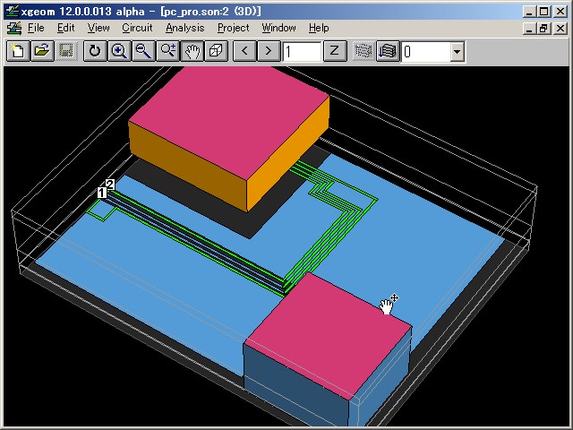Open the level dropdown arrow
Image resolution: width=573 pixels, height=430 pixels.
[457, 52]
